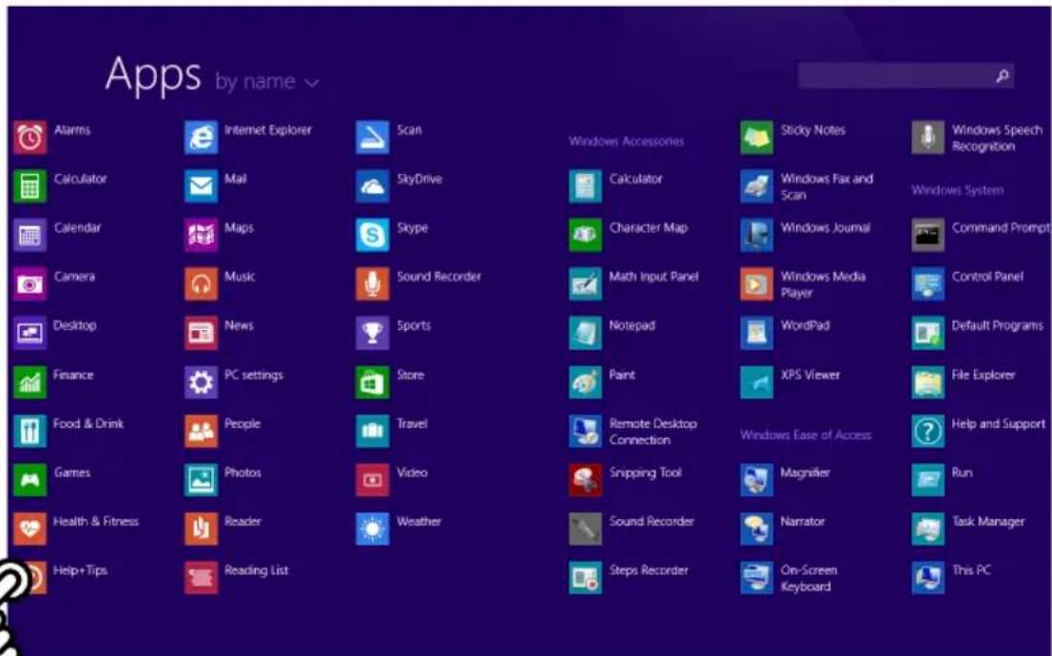Open the gray Sound Recorder desktop icon
Screen dimensions: 1052x656
585,530
